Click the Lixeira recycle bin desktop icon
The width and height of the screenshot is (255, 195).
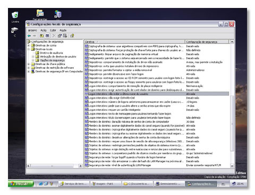(15, 15)
